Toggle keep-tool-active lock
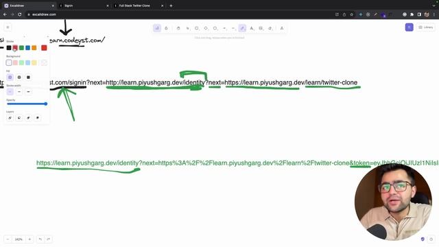 coord(166,28)
